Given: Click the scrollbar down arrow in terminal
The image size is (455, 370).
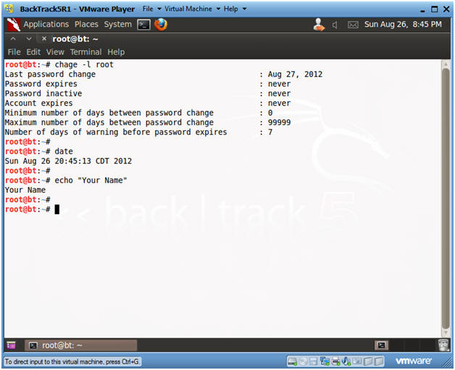Looking at the screenshot, I should (x=446, y=333).
